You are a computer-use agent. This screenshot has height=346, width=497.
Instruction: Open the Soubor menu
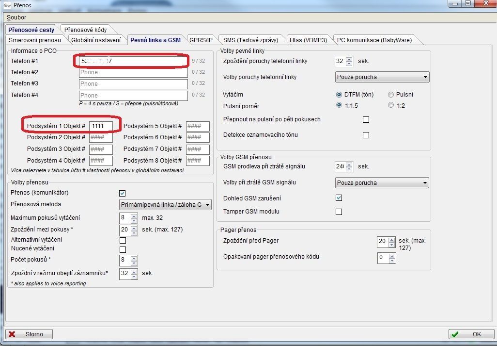tap(16, 17)
